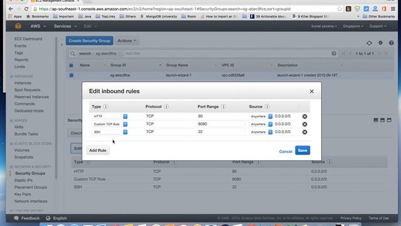Click the AWS cube logo icon
The height and width of the screenshot is (226, 401).
[x=18, y=26]
